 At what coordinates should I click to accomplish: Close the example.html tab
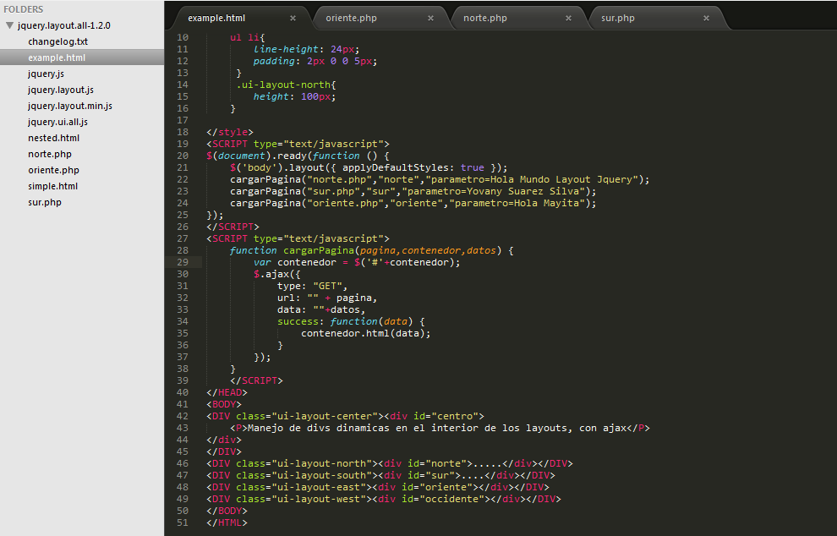pos(293,16)
